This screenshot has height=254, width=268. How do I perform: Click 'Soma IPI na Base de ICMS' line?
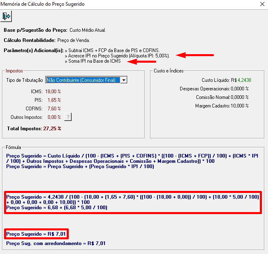click(93, 61)
